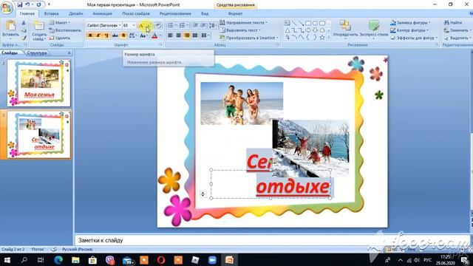
Task: Switch to the Структура pane tab
Action: pos(37,52)
